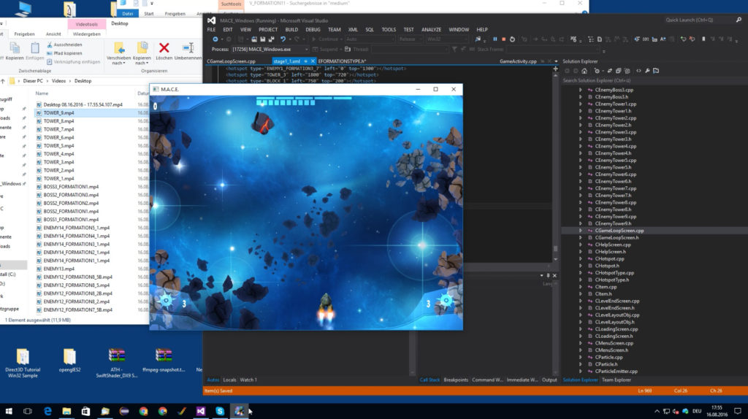Select ENEMY13.mp4 in the file list
748x419 pixels.
(58, 269)
